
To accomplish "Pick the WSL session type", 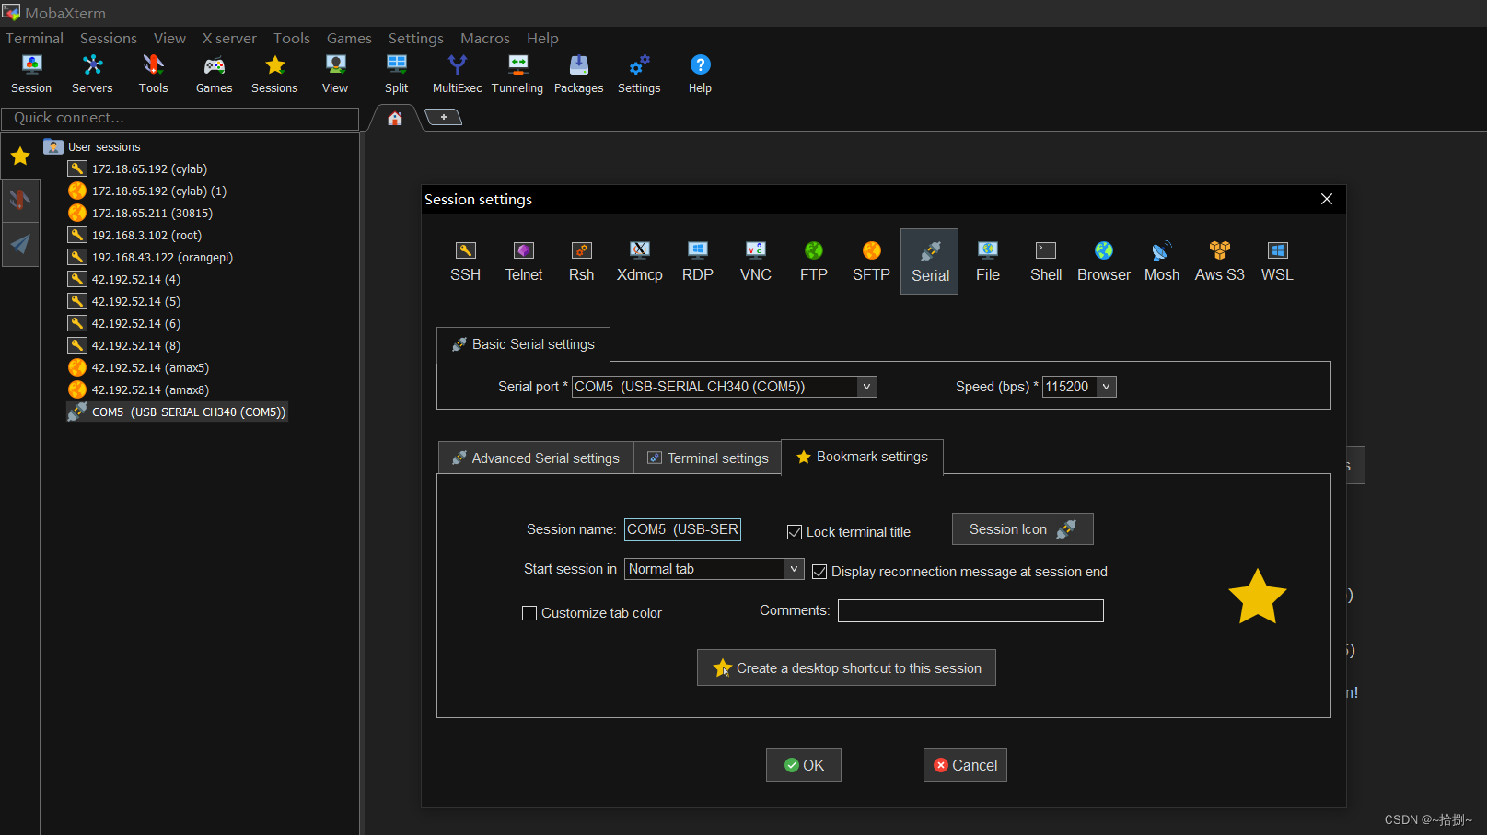I will tap(1277, 261).
